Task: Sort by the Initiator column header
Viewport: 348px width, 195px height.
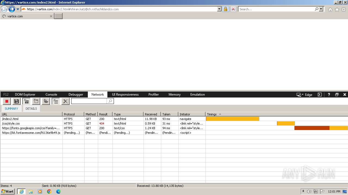Action: [192, 114]
